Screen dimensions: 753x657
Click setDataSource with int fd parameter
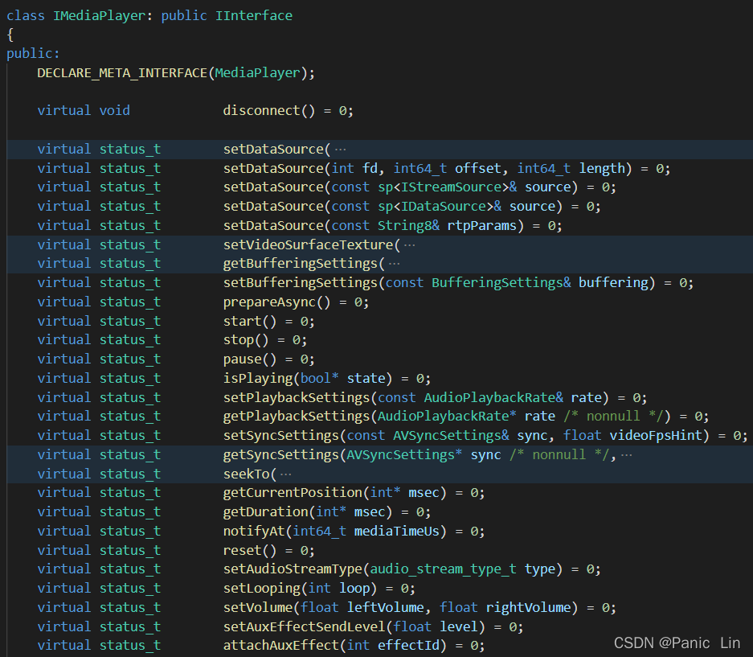click(x=273, y=169)
